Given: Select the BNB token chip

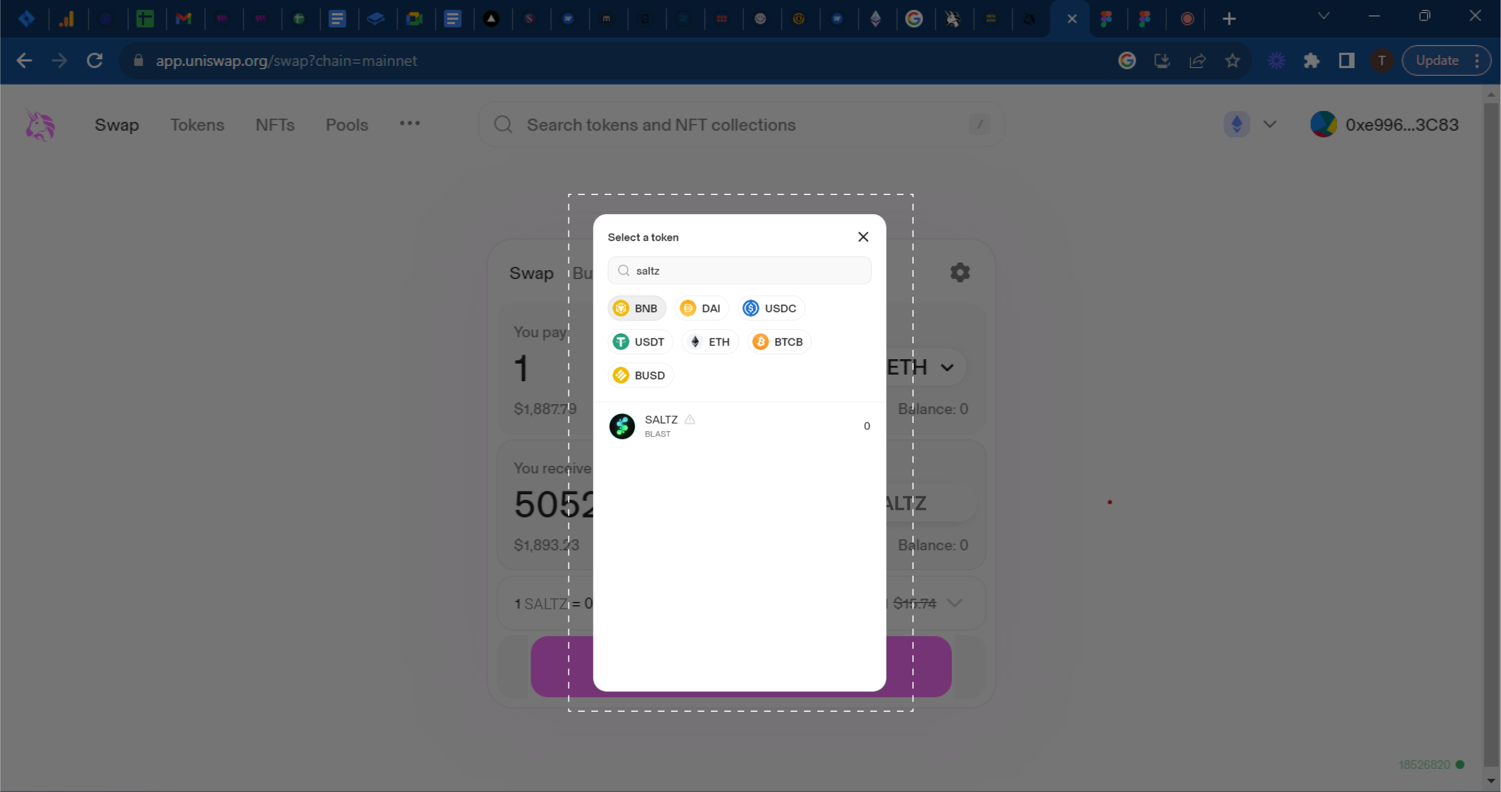Looking at the screenshot, I should 637,308.
